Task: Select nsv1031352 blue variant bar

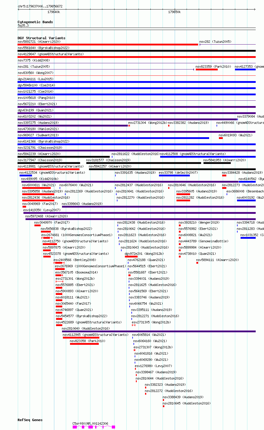Action: click(248, 238)
